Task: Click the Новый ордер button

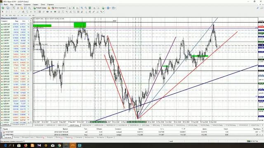Action: tap(40, 8)
